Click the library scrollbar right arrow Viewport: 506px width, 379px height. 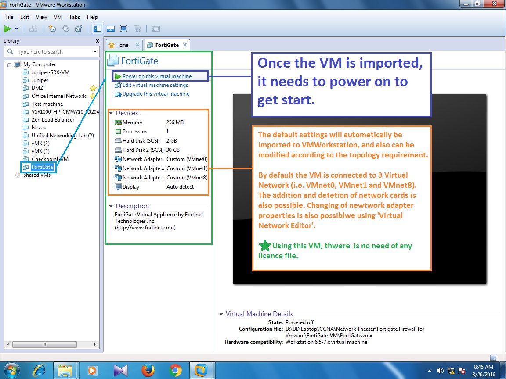[x=95, y=344]
